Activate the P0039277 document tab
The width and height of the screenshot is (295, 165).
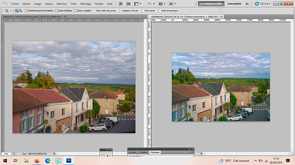(32, 17)
